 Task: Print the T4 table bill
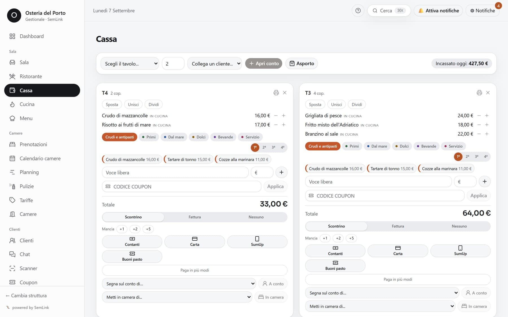[276, 93]
